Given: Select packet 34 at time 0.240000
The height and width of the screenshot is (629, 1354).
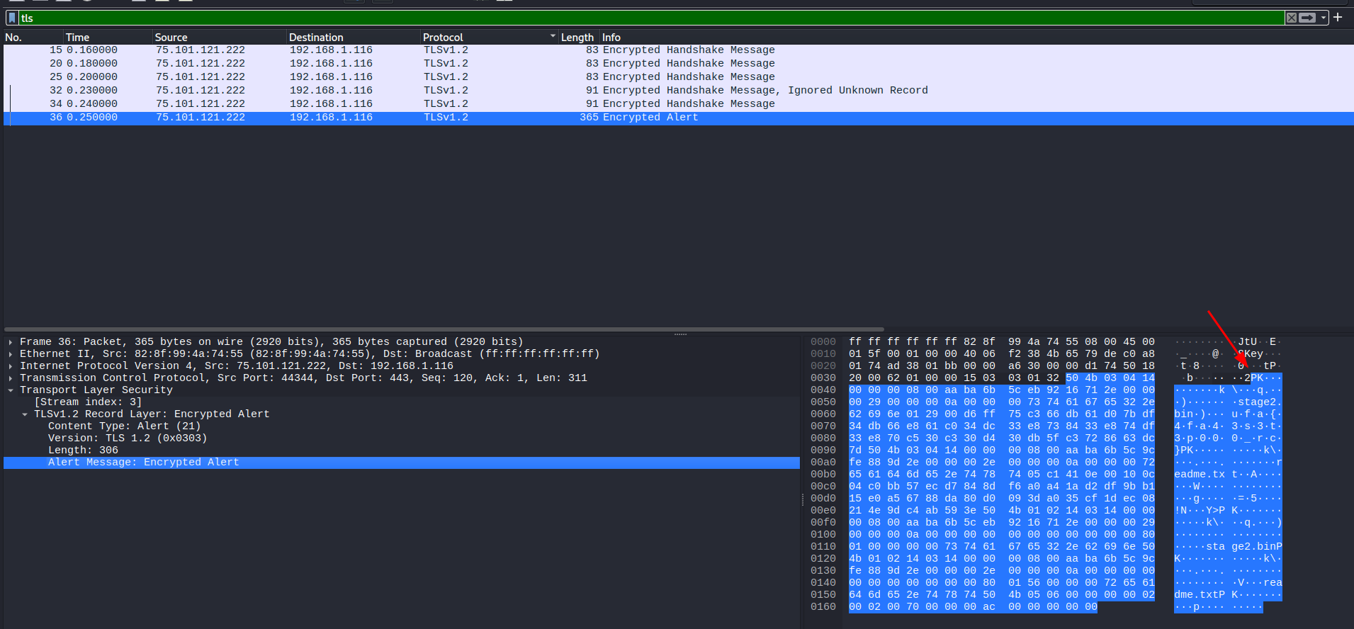Looking at the screenshot, I should (x=678, y=104).
